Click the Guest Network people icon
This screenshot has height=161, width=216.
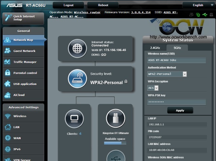pos(7,51)
